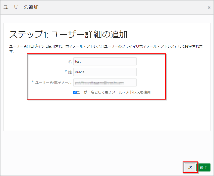Click the heading ステップ1: ユーザー詳細の追加
This screenshot has width=214, height=176.
point(68,34)
